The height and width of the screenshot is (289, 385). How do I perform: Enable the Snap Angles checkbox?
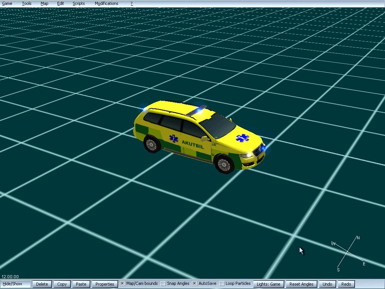tap(163, 284)
